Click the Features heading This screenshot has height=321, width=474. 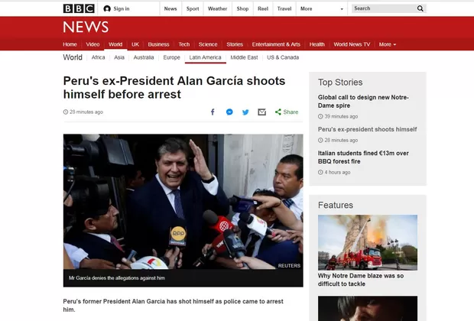click(336, 206)
